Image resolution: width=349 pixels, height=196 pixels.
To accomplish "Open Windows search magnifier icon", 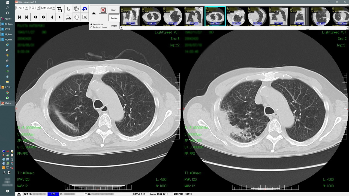I will coord(7,8).
